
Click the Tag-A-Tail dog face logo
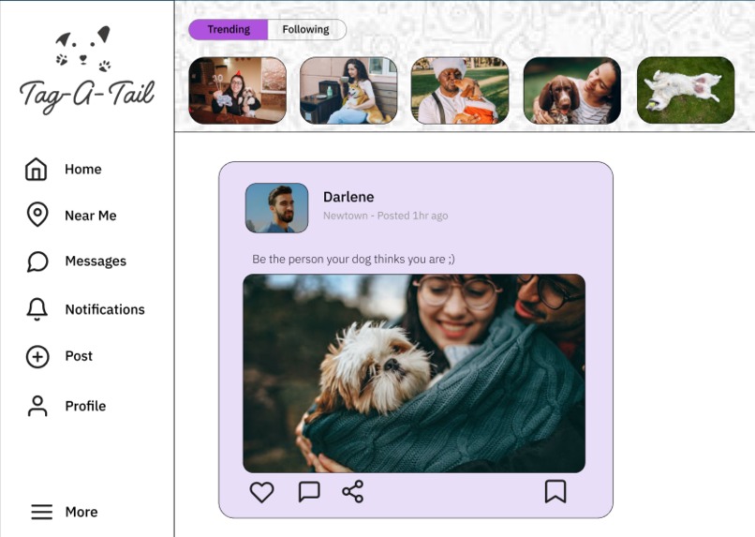tap(83, 50)
